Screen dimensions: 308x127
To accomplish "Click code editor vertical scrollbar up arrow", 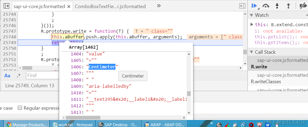I will 245,14.
